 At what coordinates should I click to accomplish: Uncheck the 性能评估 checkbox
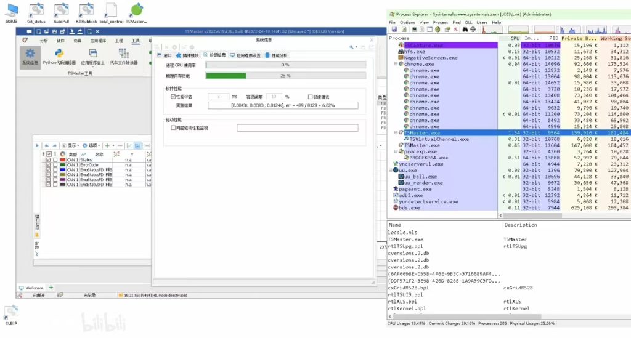click(x=173, y=97)
